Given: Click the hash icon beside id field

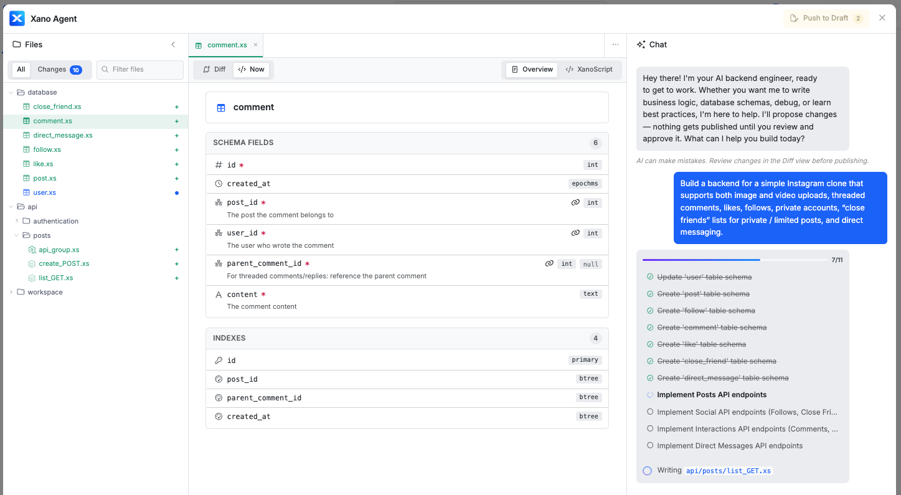Looking at the screenshot, I should (x=219, y=165).
